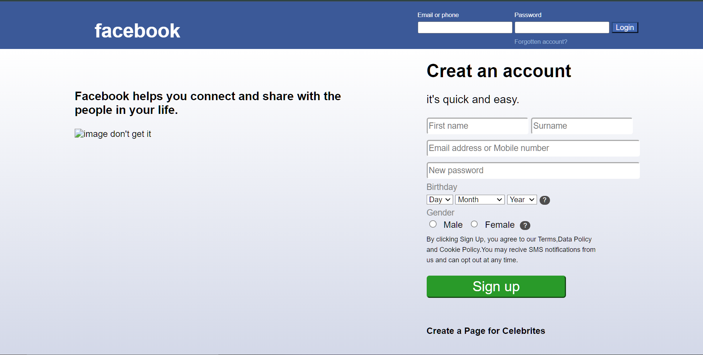Viewport: 703px width, 355px height.
Task: Open the Month birthday dropdown
Action: 480,200
